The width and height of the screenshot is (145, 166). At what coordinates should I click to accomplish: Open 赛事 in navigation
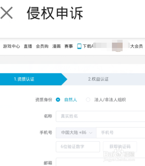click(x=69, y=46)
